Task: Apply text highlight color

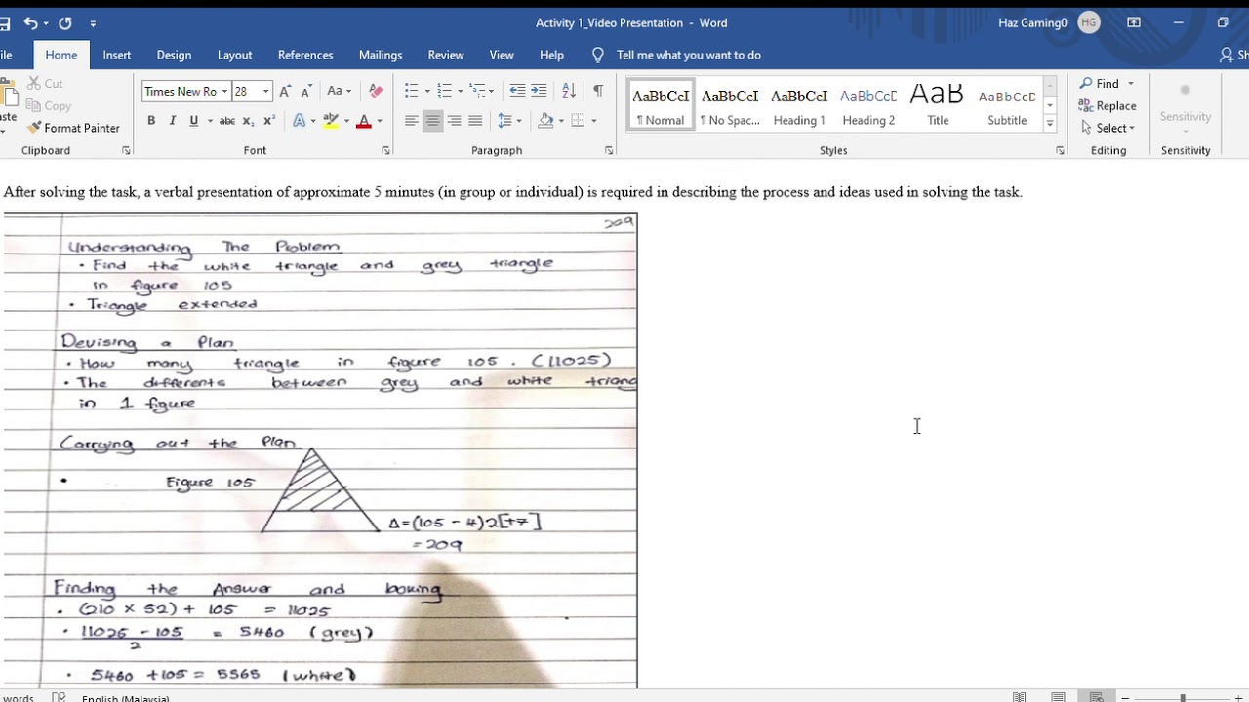Action: (x=331, y=121)
